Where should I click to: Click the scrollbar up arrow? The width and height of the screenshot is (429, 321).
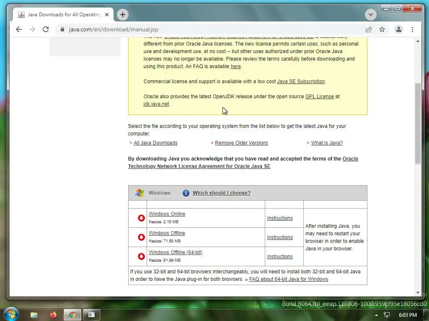pyautogui.click(x=418, y=41)
